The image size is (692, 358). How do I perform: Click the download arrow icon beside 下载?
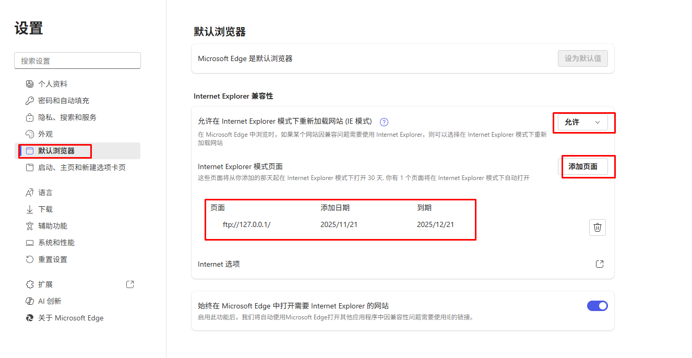point(30,209)
